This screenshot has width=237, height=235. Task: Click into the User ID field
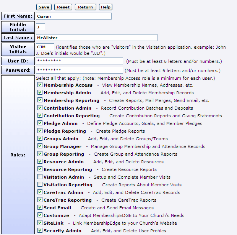pos(80,61)
